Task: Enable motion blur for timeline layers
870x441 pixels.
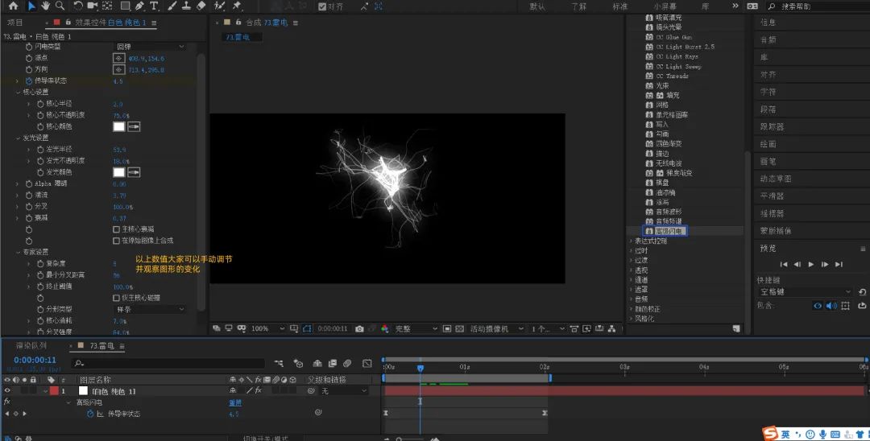Action: [347, 364]
